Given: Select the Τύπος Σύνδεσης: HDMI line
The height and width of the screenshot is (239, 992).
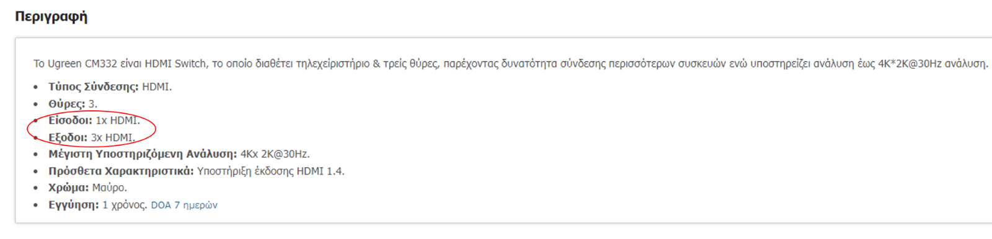Looking at the screenshot, I should coord(110,87).
